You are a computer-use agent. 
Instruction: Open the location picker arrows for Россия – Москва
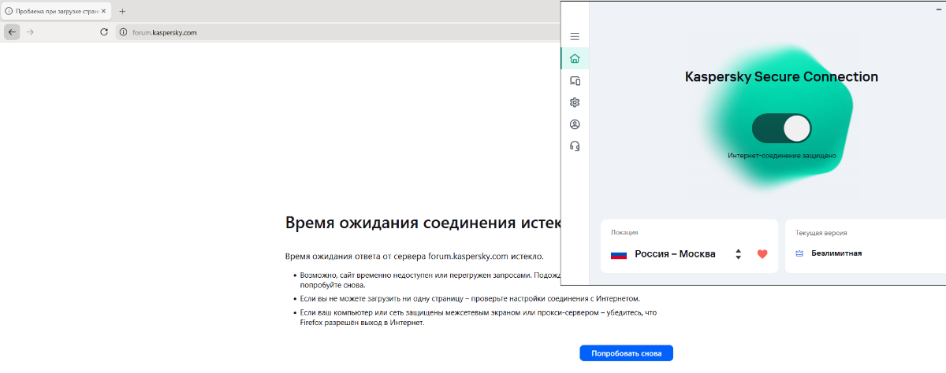pos(738,254)
